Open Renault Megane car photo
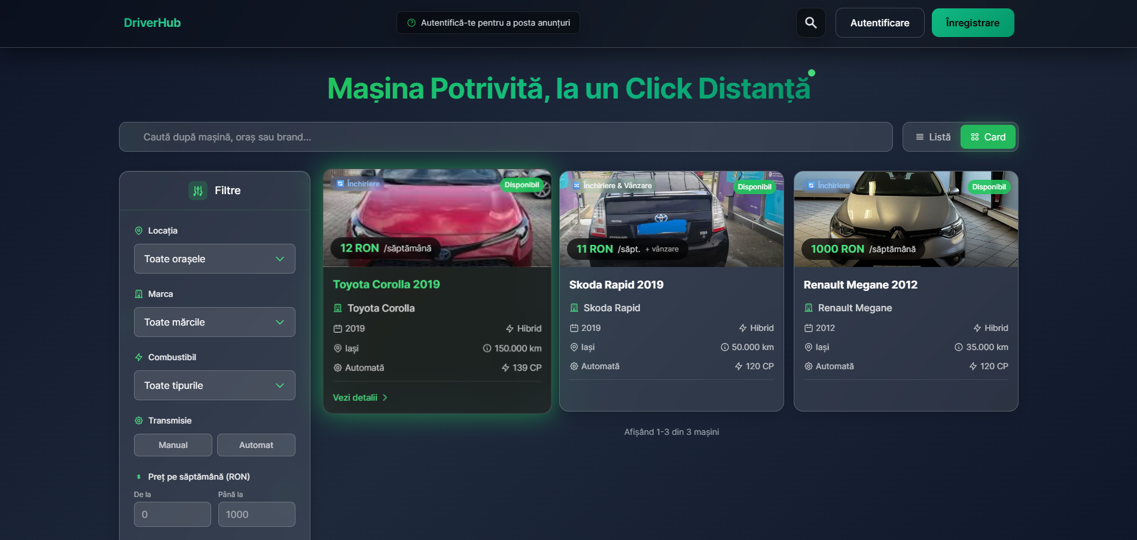This screenshot has height=540, width=1137. coord(906,219)
